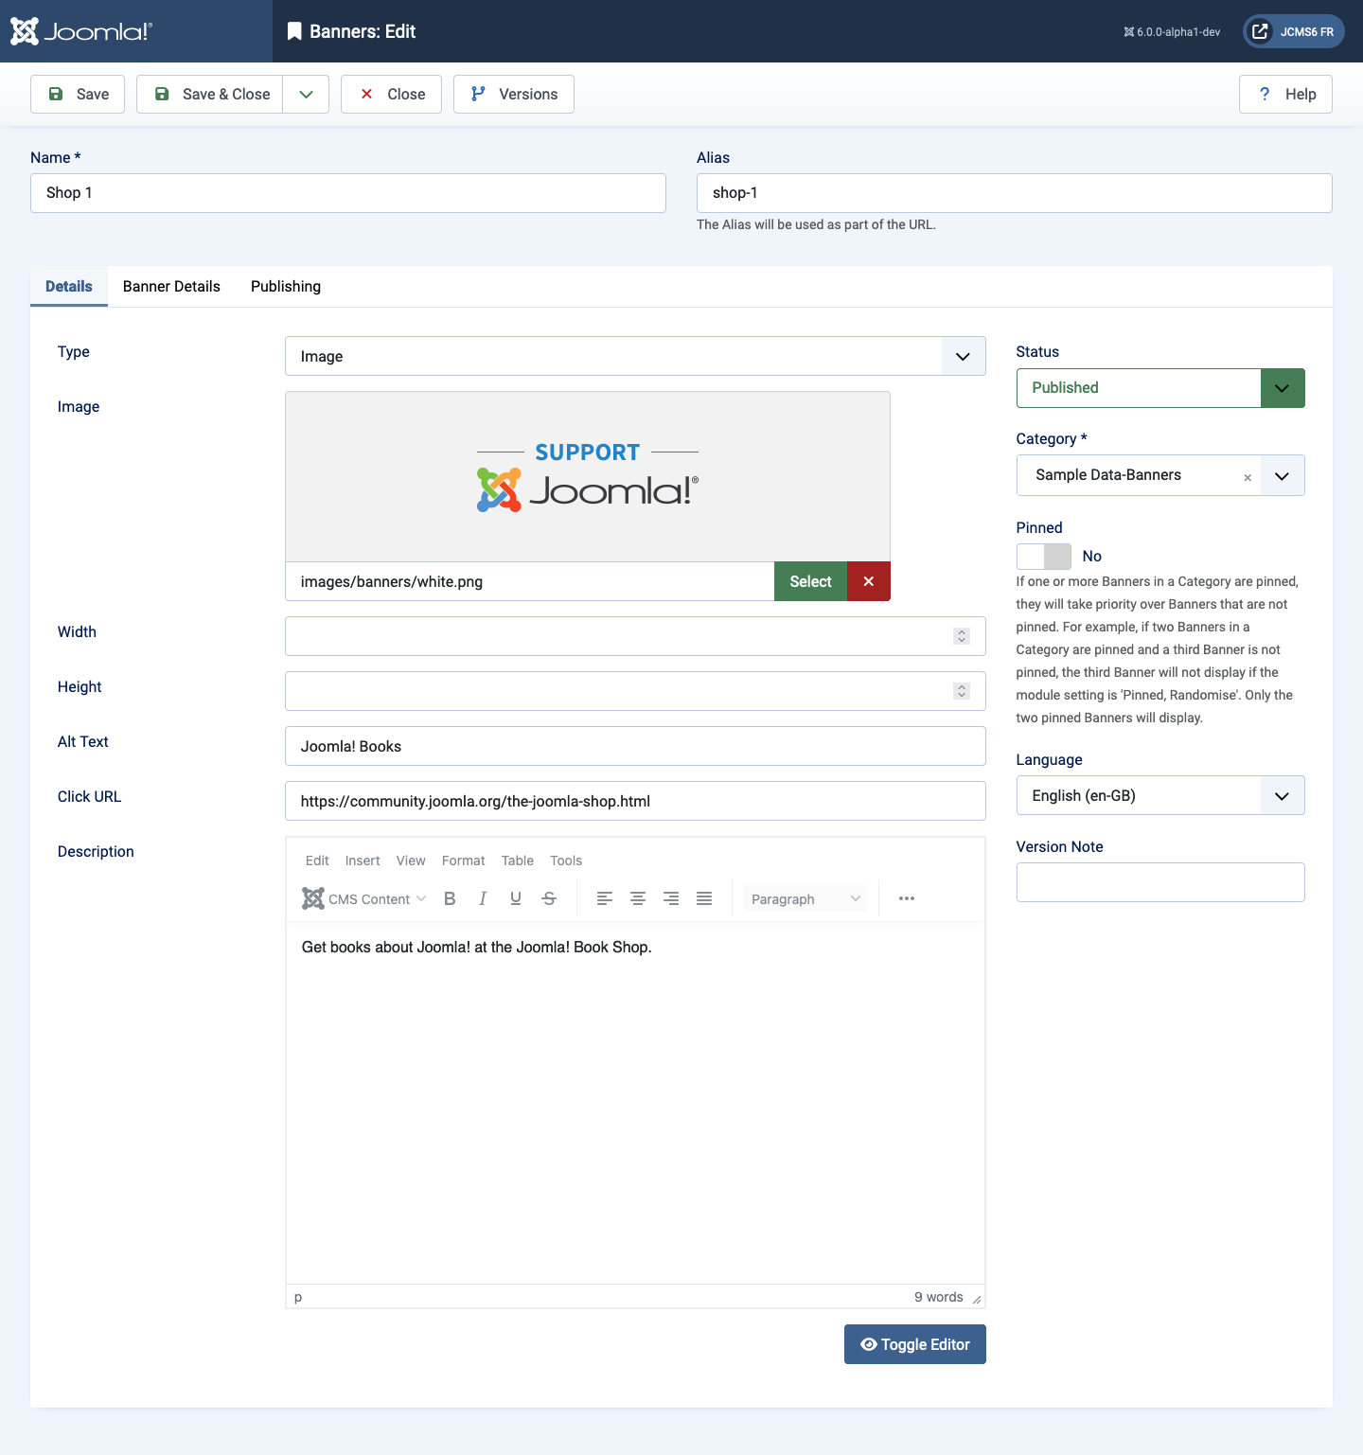The image size is (1363, 1455).
Task: Click into the Alias field
Action: pos(1015,193)
